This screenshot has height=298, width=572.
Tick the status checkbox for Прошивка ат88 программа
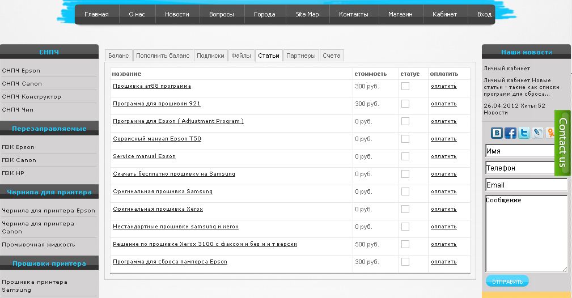point(405,86)
